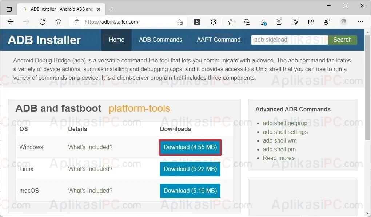Download the Linux package (5.22 MB)
This screenshot has height=217, width=371.
click(x=190, y=169)
